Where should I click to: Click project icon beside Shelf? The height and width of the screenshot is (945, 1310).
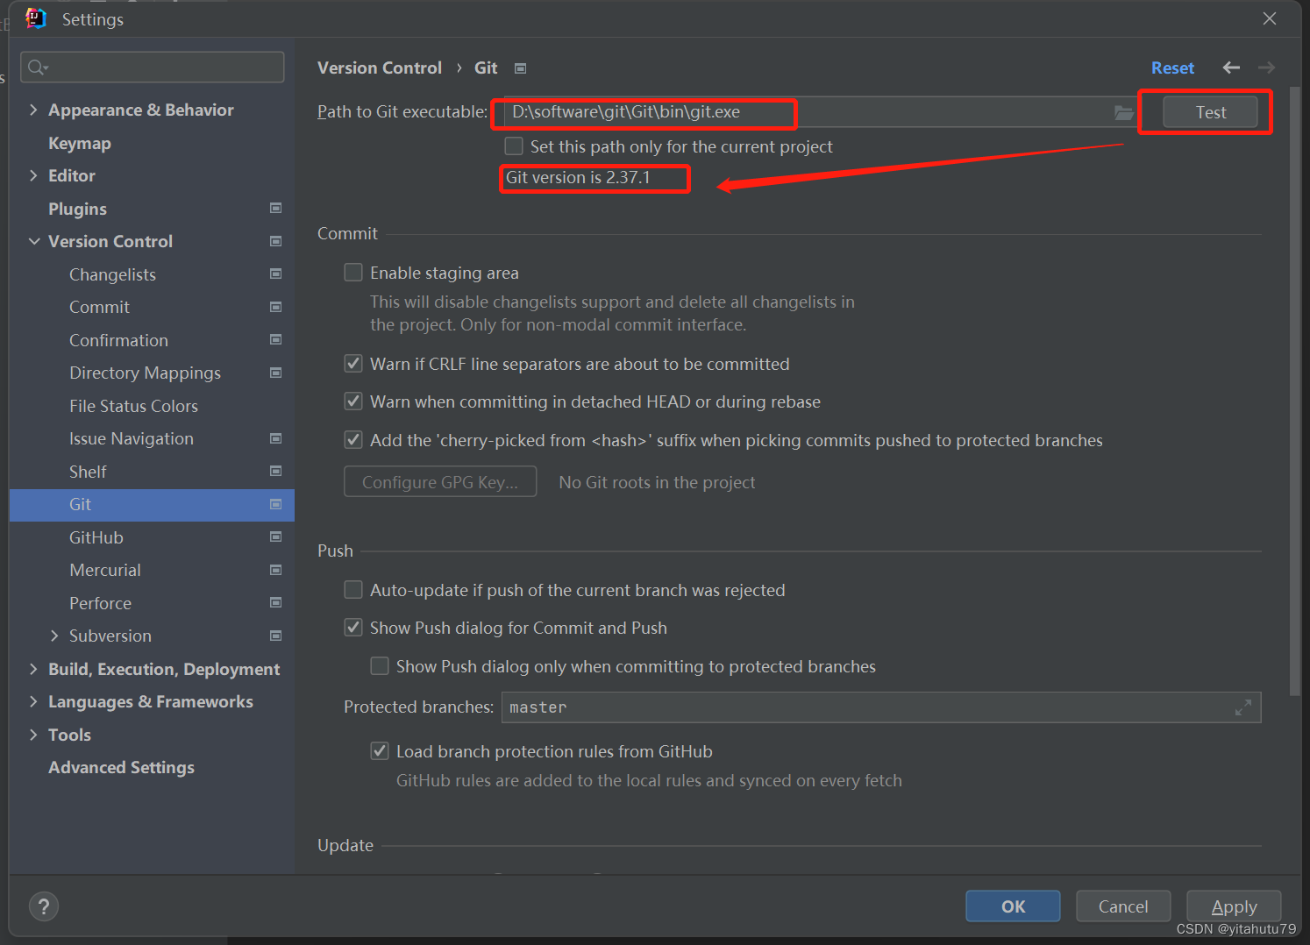pyautogui.click(x=276, y=471)
